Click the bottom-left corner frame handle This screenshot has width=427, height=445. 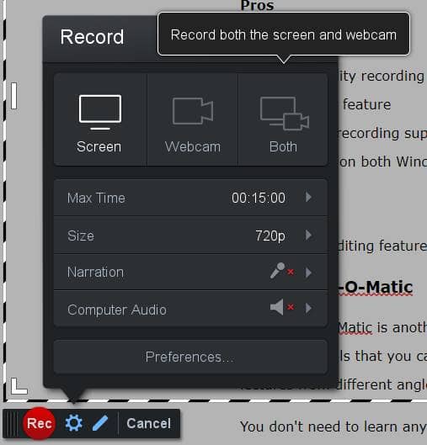(19, 386)
